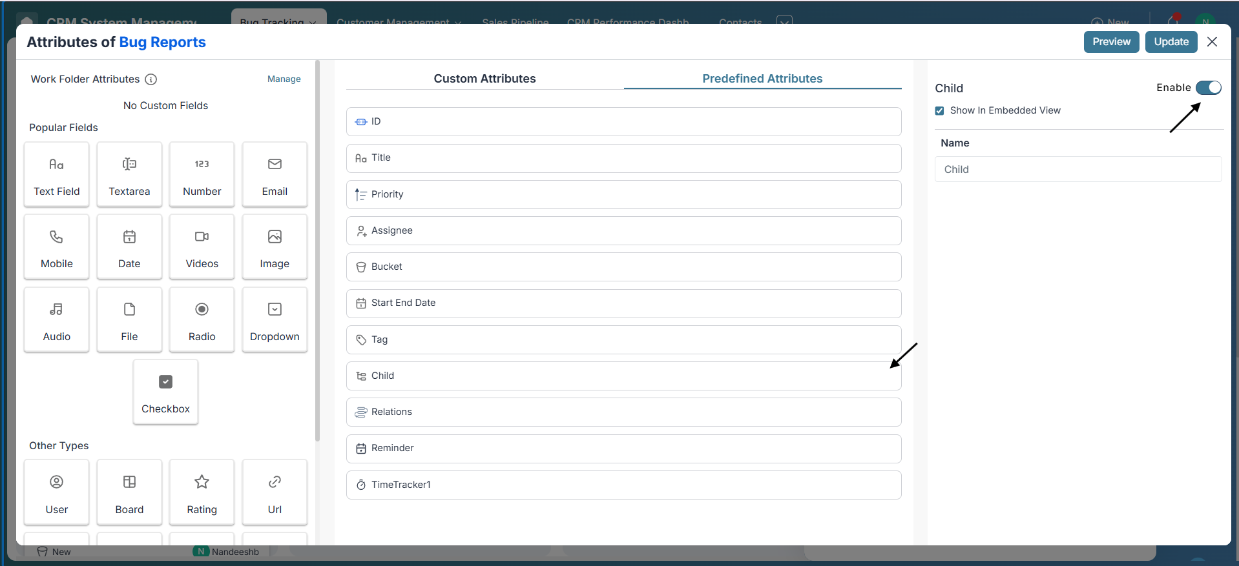Screen dimensions: 1239x566
Task: Add a Mobile phone field
Action: [57, 247]
